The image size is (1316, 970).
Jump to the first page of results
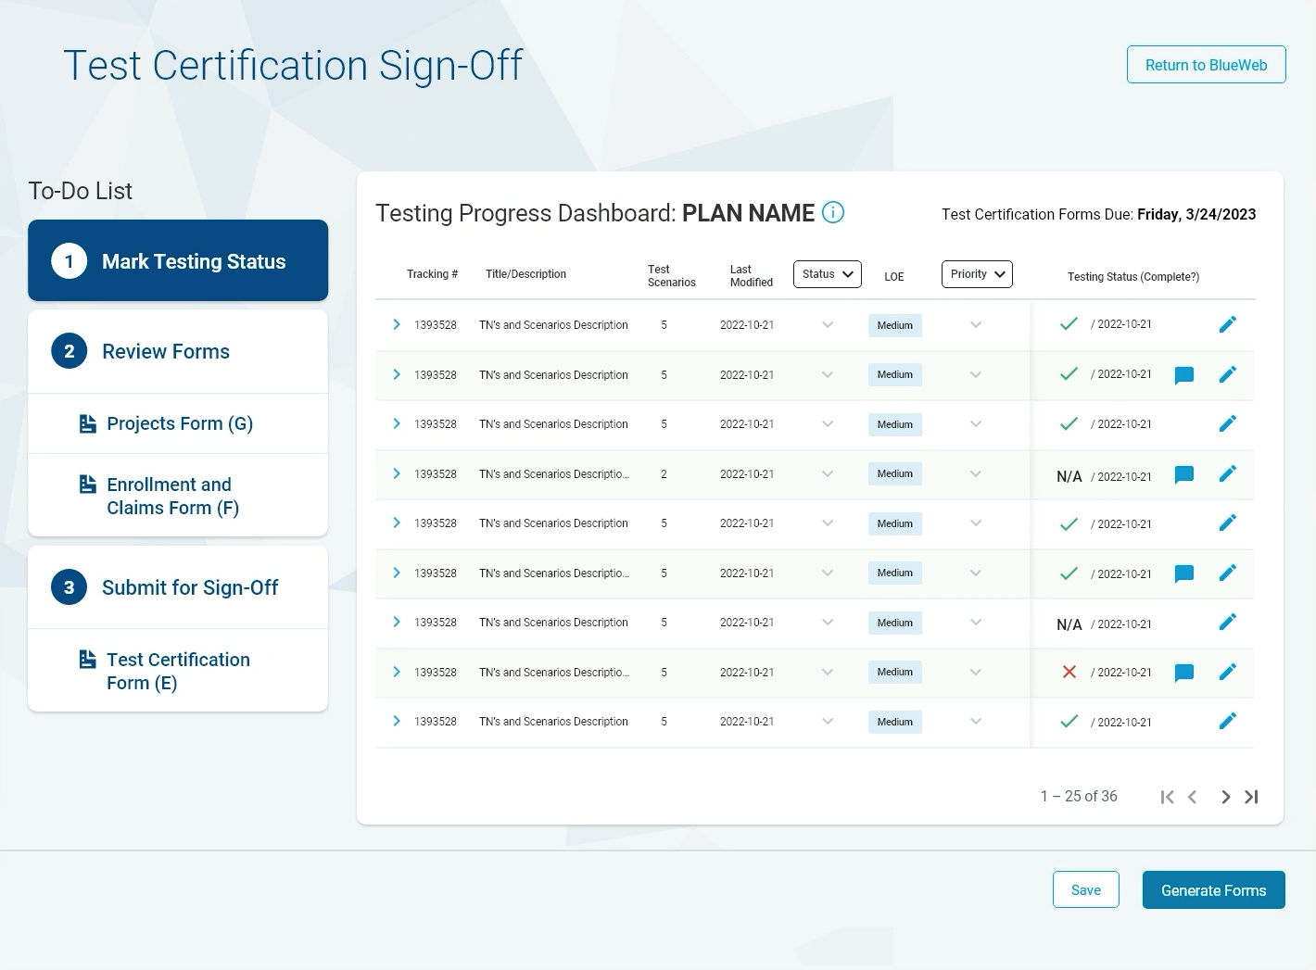click(1167, 796)
